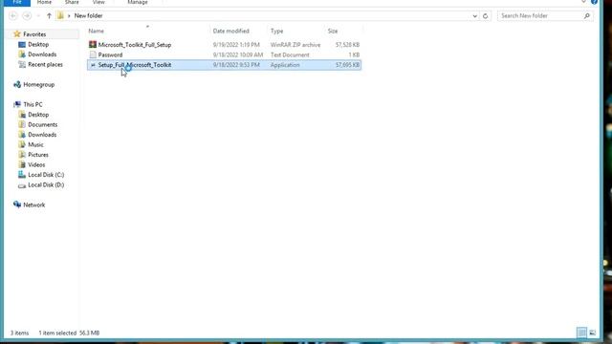This screenshot has height=344, width=612.
Task: Open Desktop under Favorites
Action: point(38,45)
